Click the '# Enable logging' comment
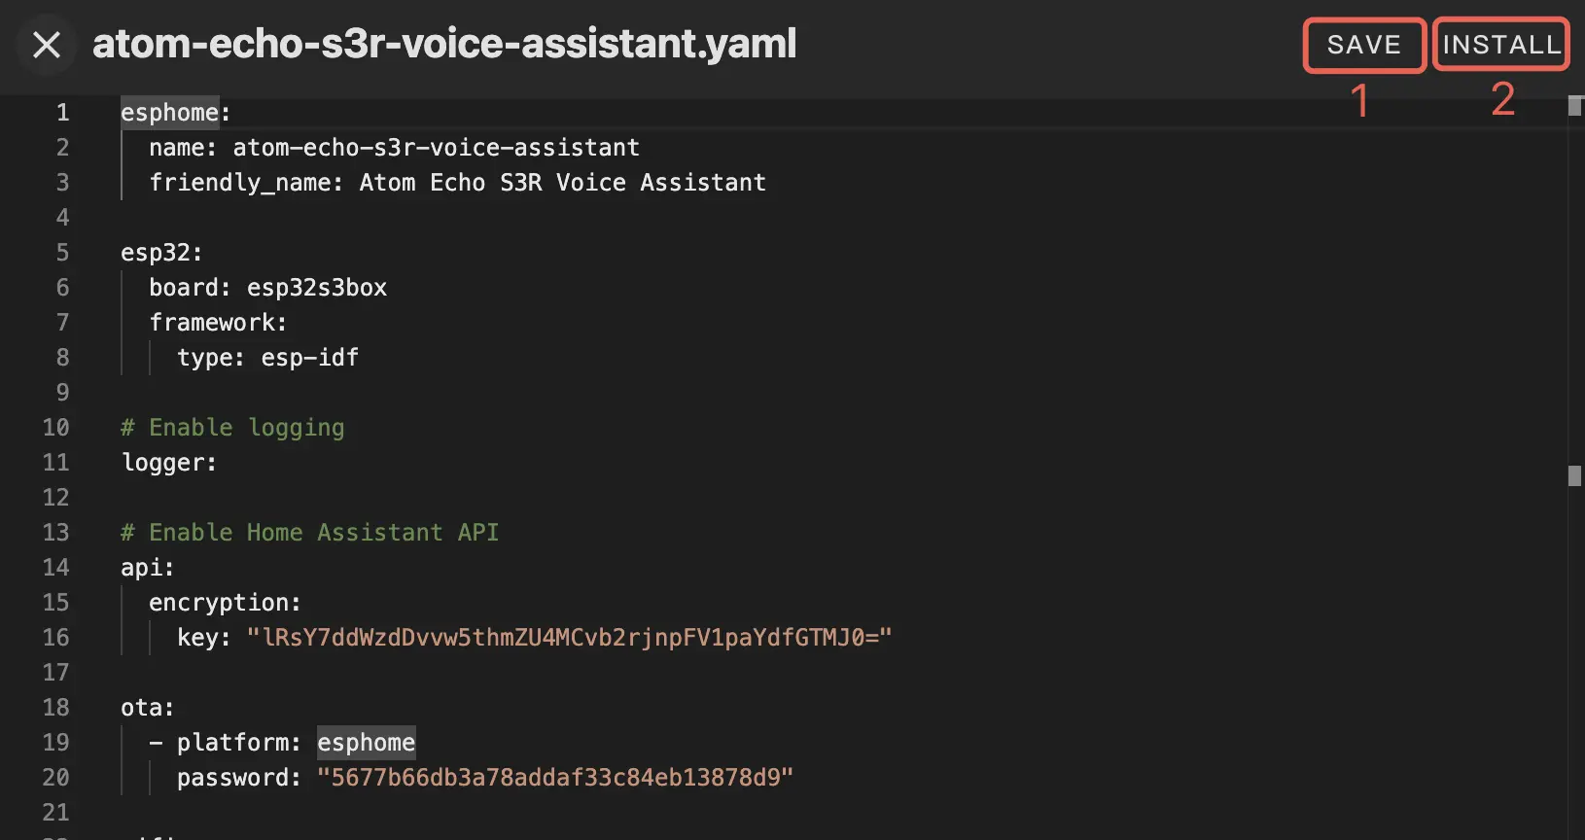Image resolution: width=1585 pixels, height=840 pixels. coord(232,428)
